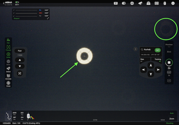
Task: Run the Solve plate-solve tool
Action: pyautogui.click(x=8, y=62)
